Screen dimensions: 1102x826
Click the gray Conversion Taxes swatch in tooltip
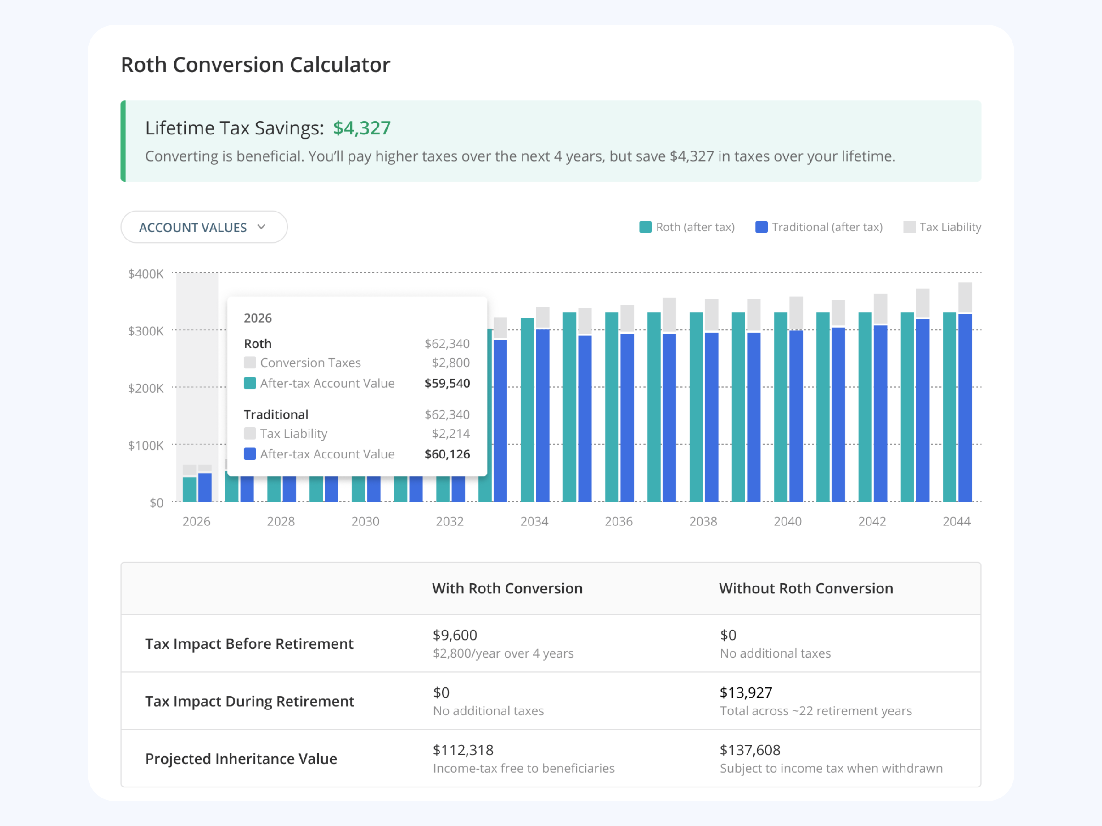click(250, 362)
